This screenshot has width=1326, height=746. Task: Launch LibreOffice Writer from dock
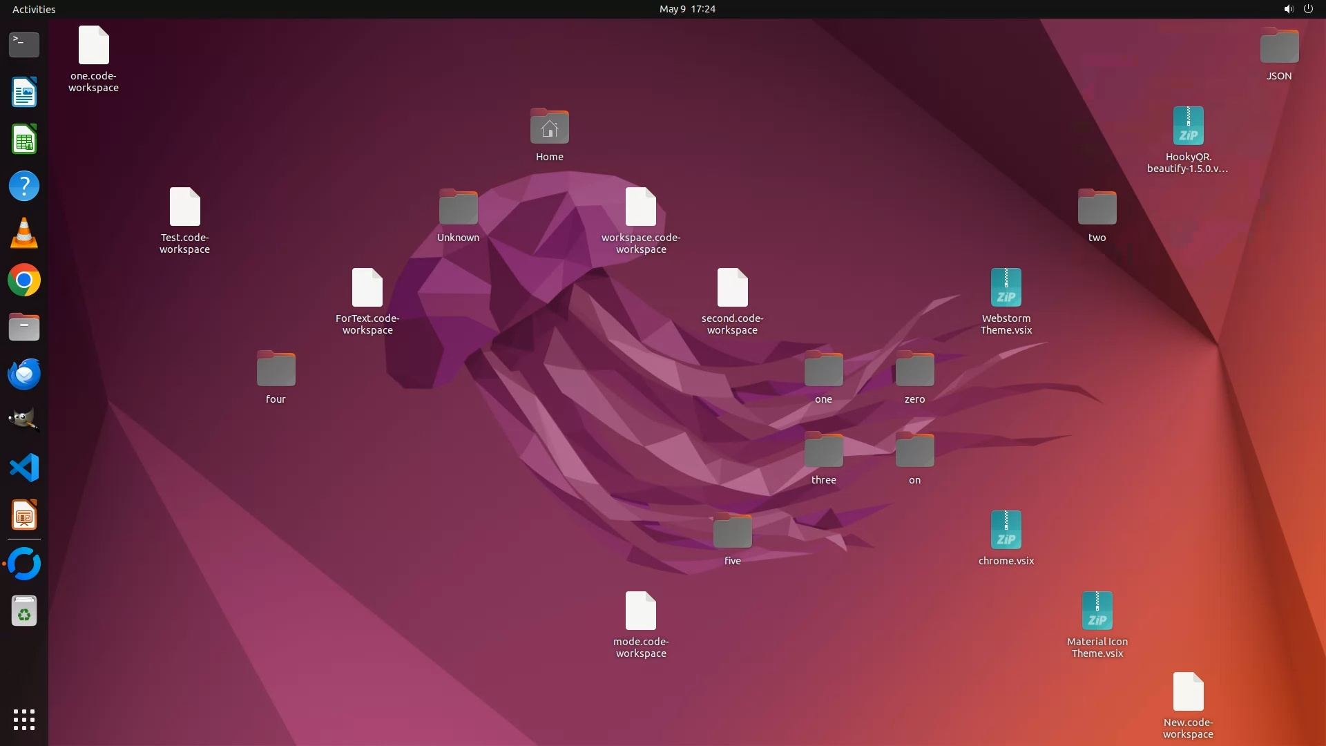(x=24, y=93)
